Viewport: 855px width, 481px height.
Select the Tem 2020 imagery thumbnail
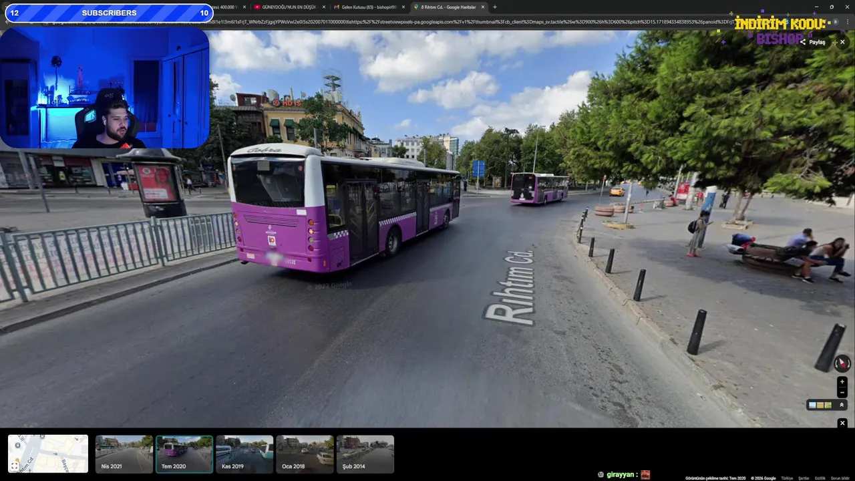184,454
